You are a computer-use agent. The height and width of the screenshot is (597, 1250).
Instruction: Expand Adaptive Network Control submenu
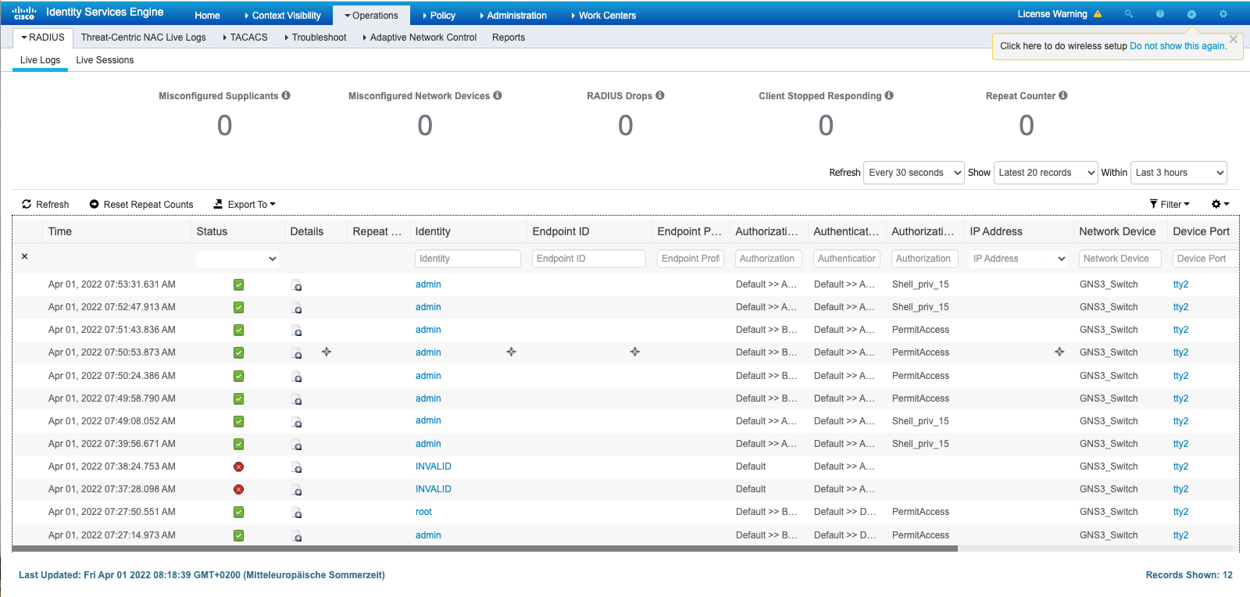coord(420,38)
